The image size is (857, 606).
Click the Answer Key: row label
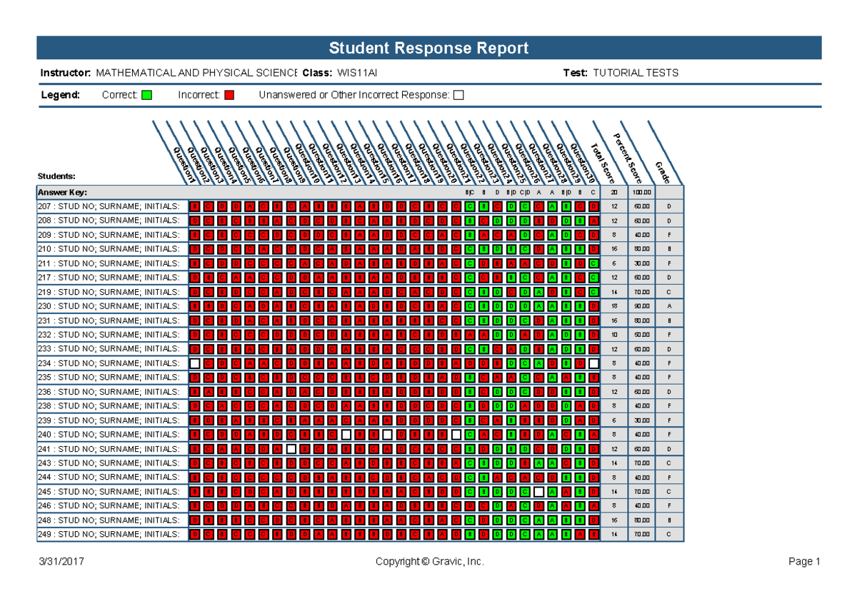click(61, 192)
